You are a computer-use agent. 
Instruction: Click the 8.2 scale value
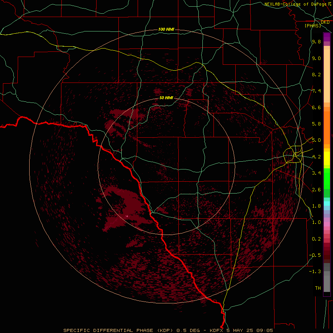point(316,74)
